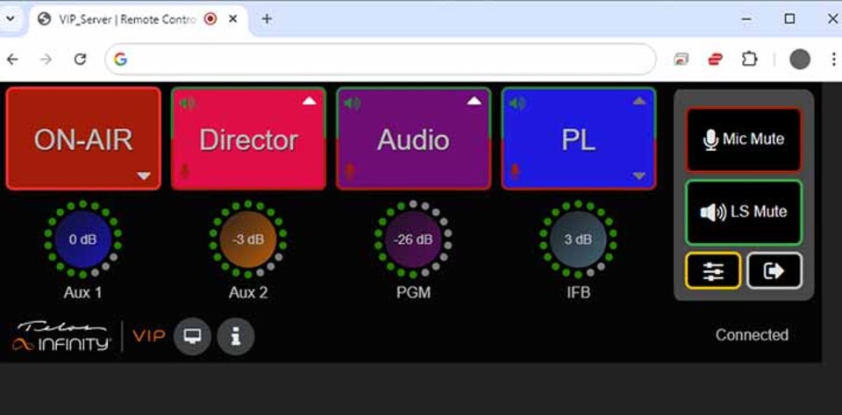
Task: Click the cast media icon
Action: pos(681,59)
